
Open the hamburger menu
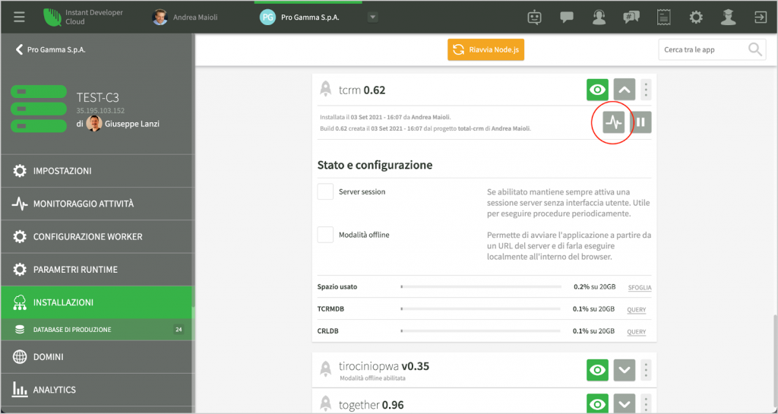coord(19,17)
